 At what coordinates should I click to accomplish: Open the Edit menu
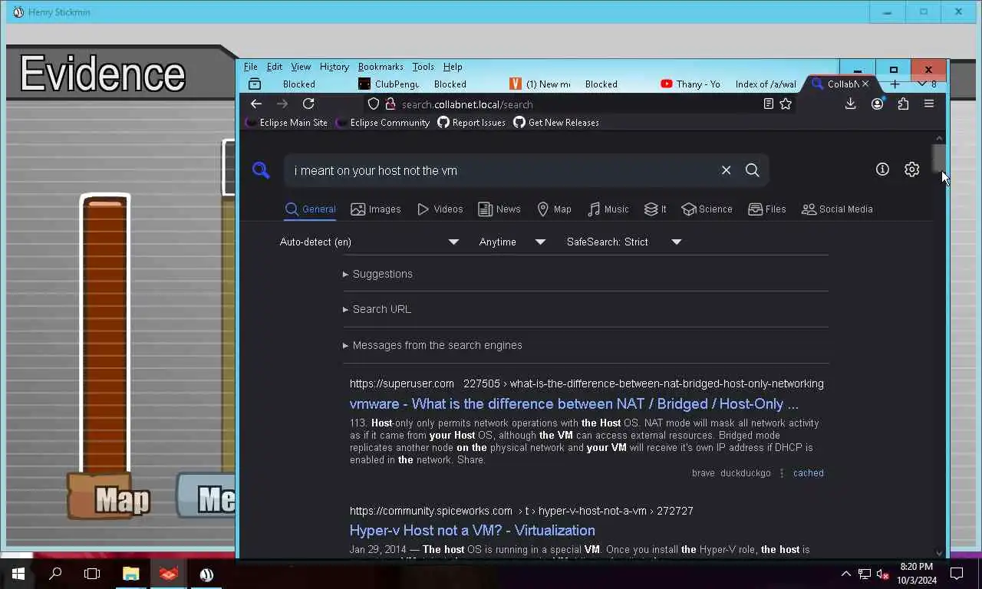click(274, 67)
